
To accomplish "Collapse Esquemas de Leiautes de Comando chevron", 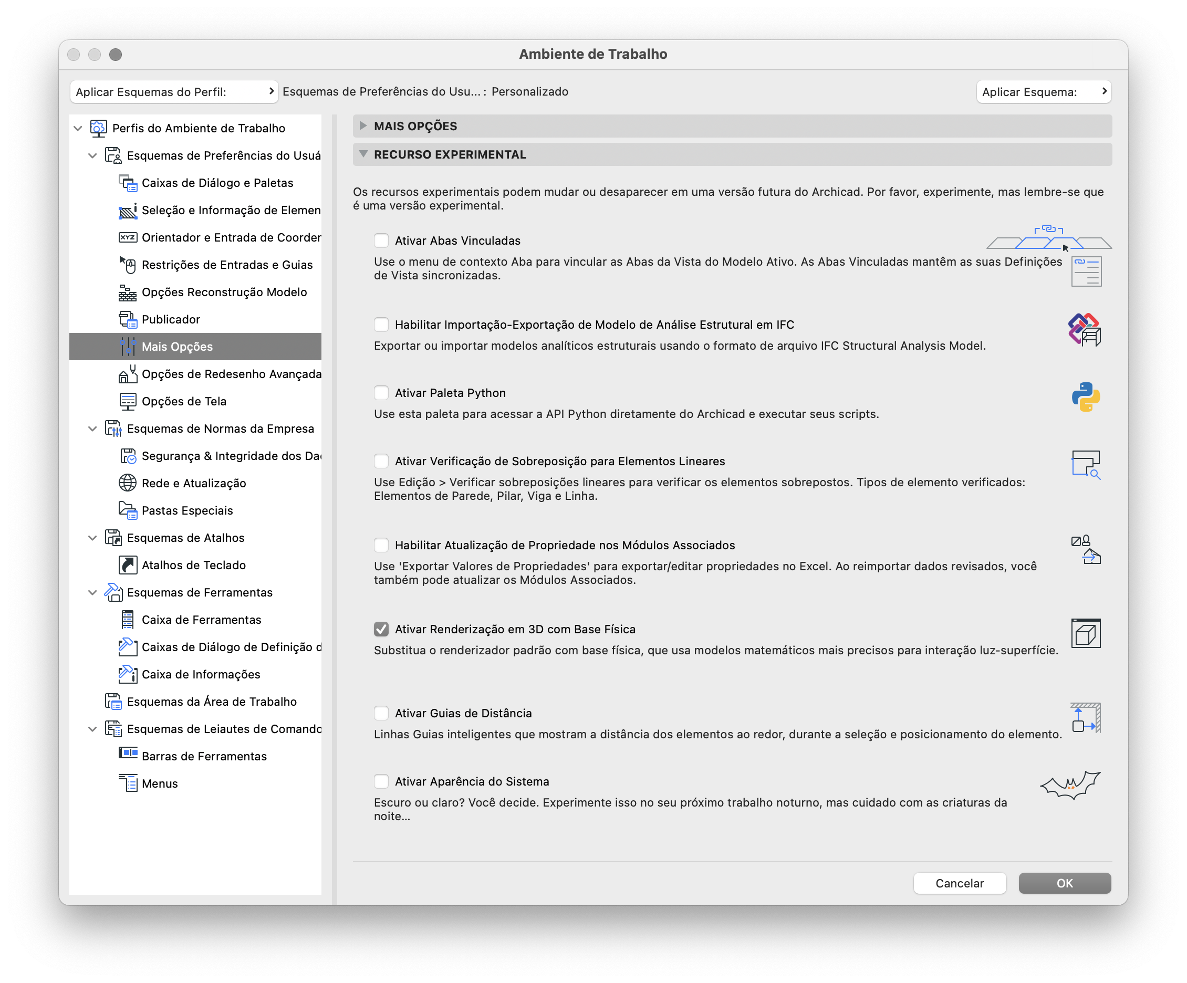I will tap(92, 729).
